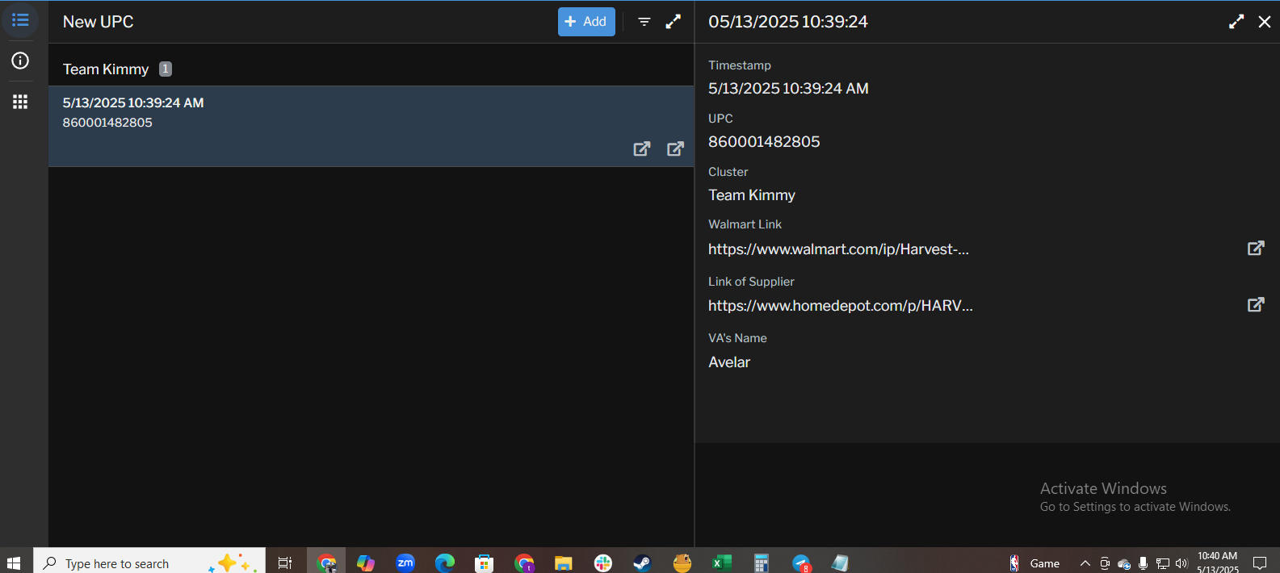The image size is (1280, 573).
Task: Open the filter options icon
Action: (644, 22)
